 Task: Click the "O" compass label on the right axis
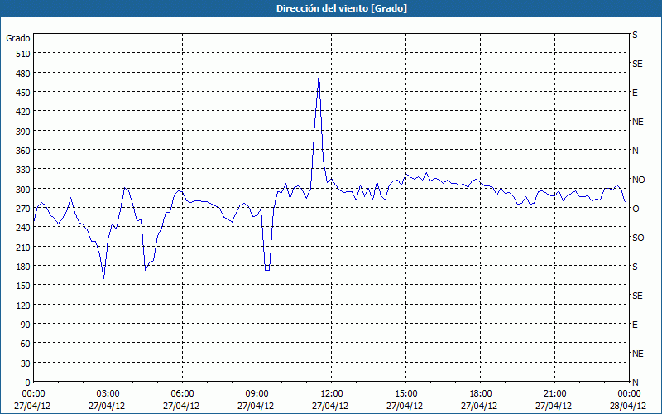pyautogui.click(x=636, y=209)
